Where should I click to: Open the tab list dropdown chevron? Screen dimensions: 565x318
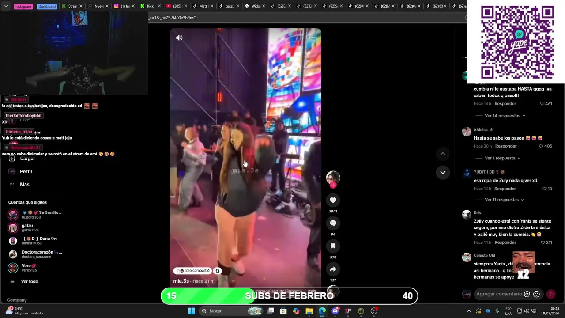point(6,6)
